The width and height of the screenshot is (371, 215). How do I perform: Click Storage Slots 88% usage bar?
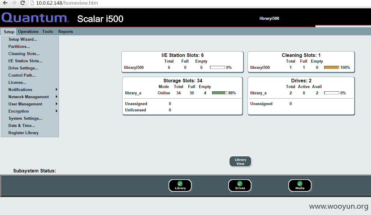[x=220, y=93]
